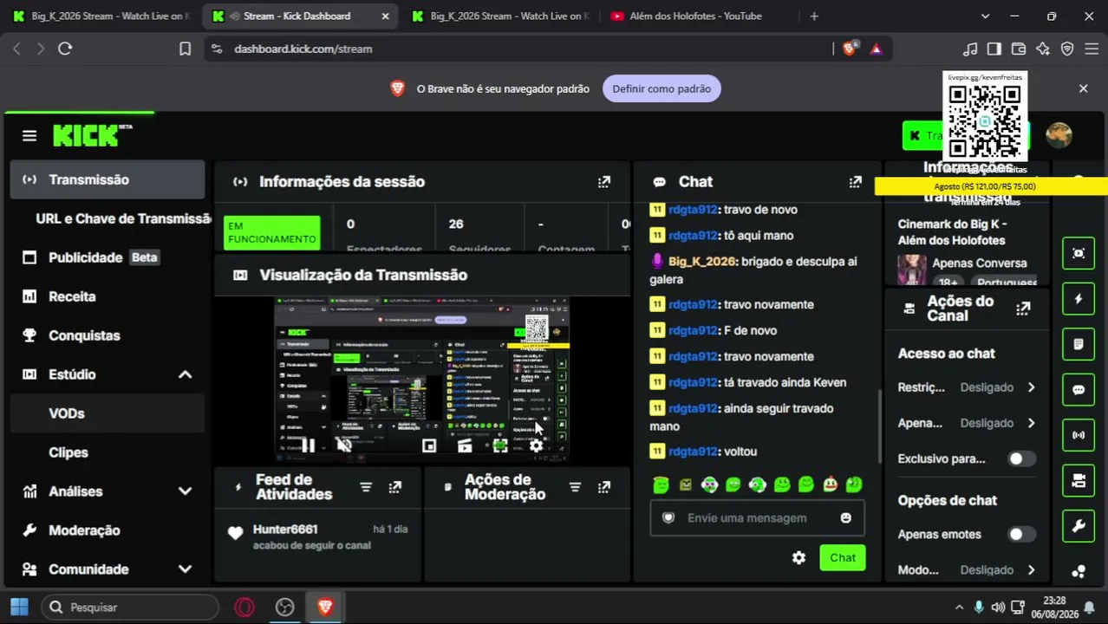This screenshot has height=624, width=1108.
Task: Pause the stream preview player
Action: click(x=308, y=445)
